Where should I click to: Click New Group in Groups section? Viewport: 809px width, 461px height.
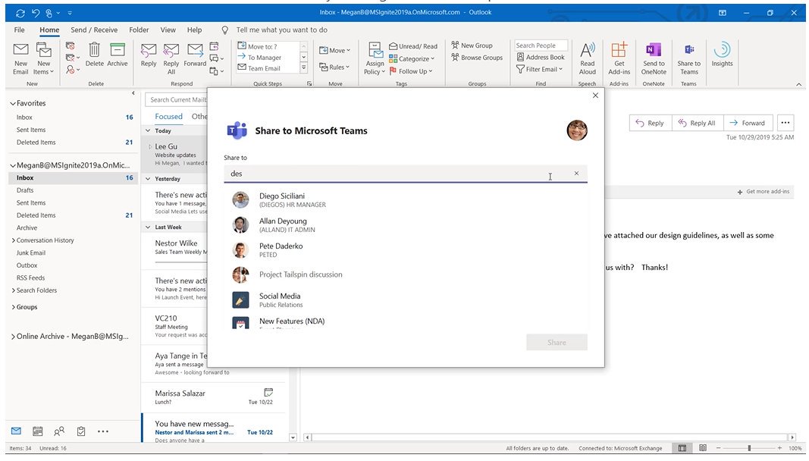pos(472,45)
